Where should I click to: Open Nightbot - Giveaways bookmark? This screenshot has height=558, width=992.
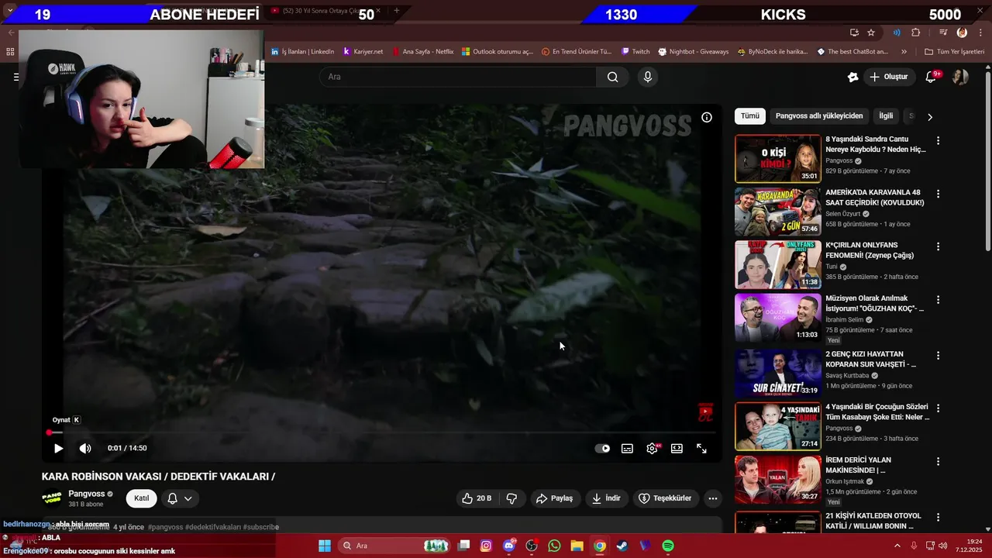[694, 52]
